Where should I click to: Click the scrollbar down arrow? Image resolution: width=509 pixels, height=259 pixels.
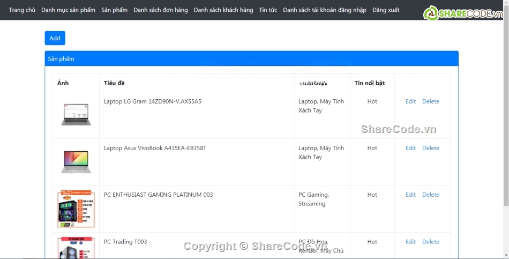506,256
